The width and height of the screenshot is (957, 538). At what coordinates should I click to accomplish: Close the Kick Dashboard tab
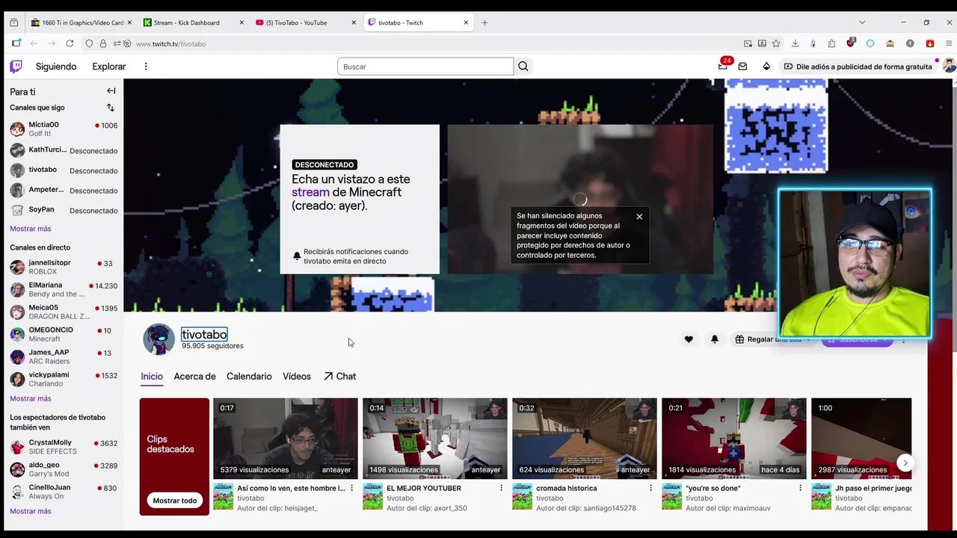point(241,22)
